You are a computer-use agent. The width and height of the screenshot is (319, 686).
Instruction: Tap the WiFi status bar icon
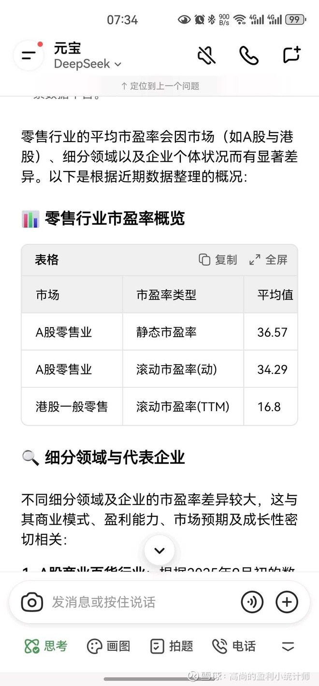coord(239,20)
